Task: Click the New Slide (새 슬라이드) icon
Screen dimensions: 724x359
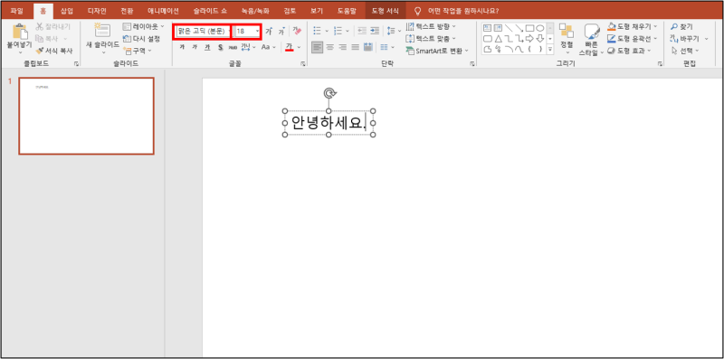Action: click(102, 32)
